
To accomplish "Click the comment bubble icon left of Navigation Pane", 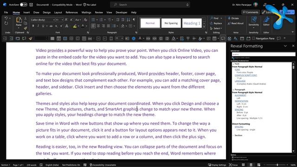I will pos(223,39).
